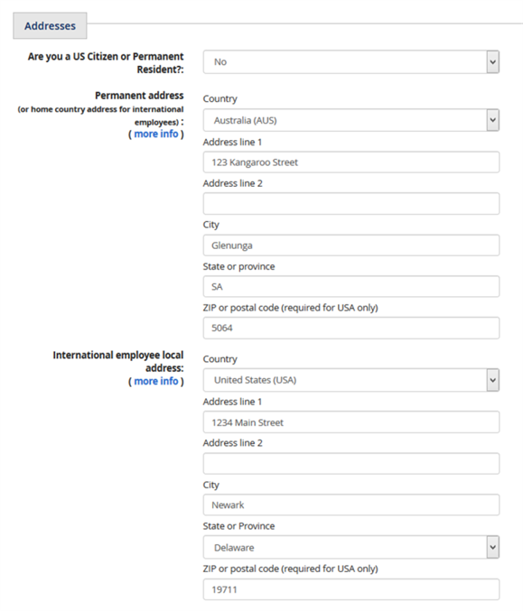Select the ZIP field containing 19711
Screen dimensions: 523x611
tap(351, 589)
